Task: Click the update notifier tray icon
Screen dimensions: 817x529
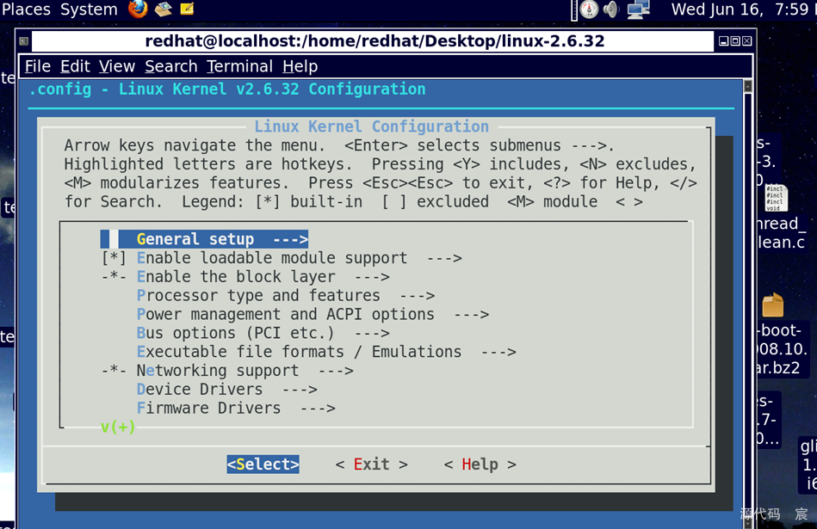Action: click(589, 9)
